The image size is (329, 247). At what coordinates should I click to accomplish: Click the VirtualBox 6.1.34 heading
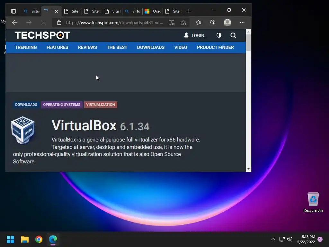[101, 125]
